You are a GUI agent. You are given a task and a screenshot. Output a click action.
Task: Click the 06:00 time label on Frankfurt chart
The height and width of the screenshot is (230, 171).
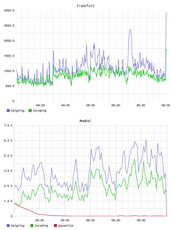[166, 105]
